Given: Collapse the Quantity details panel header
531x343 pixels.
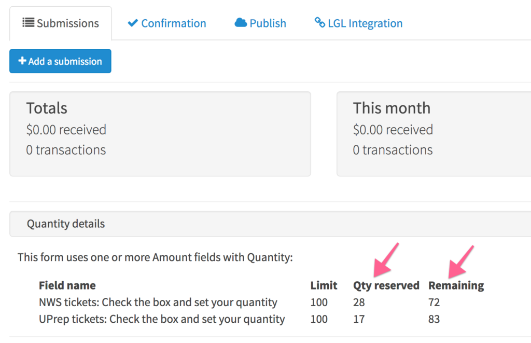Looking at the screenshot, I should 270,224.
